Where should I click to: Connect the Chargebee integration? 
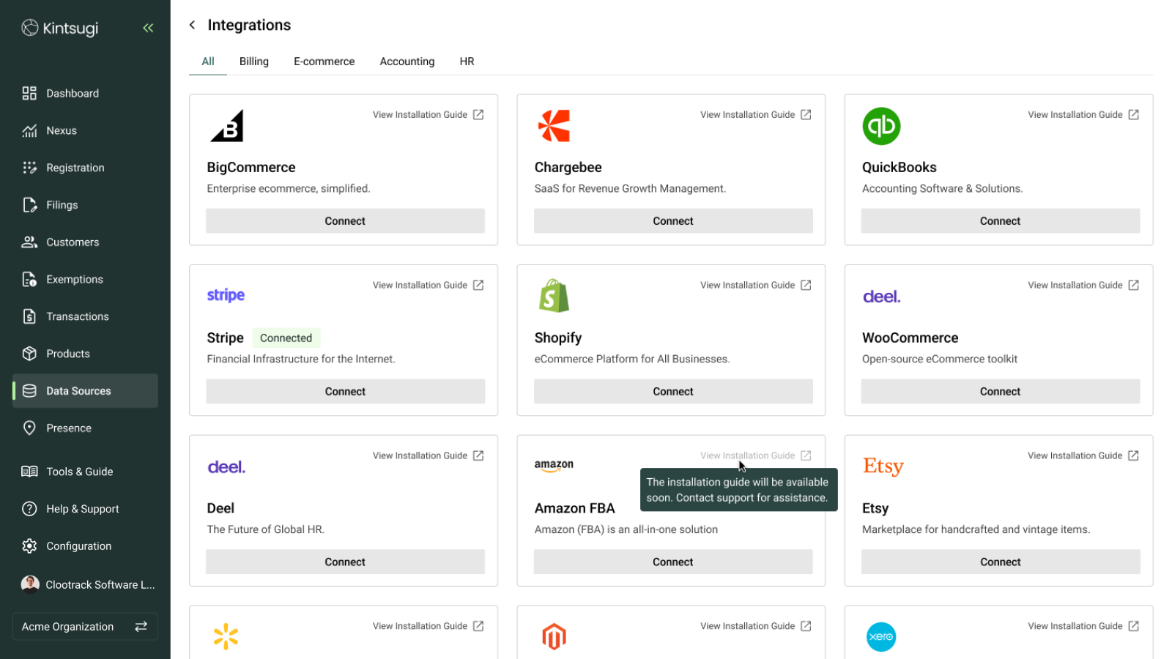coord(673,221)
